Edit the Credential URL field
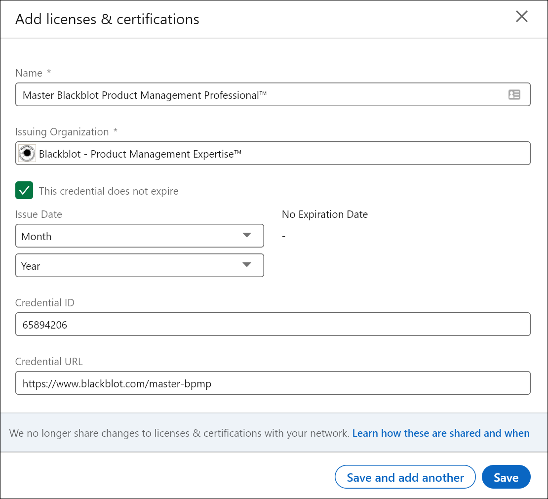 pyautogui.click(x=273, y=383)
